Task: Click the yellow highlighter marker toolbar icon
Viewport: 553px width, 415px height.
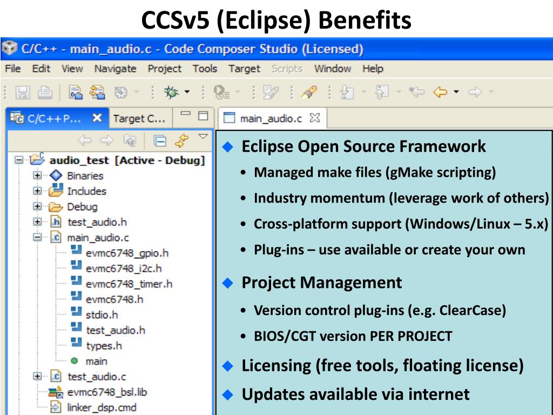Action: 309,92
